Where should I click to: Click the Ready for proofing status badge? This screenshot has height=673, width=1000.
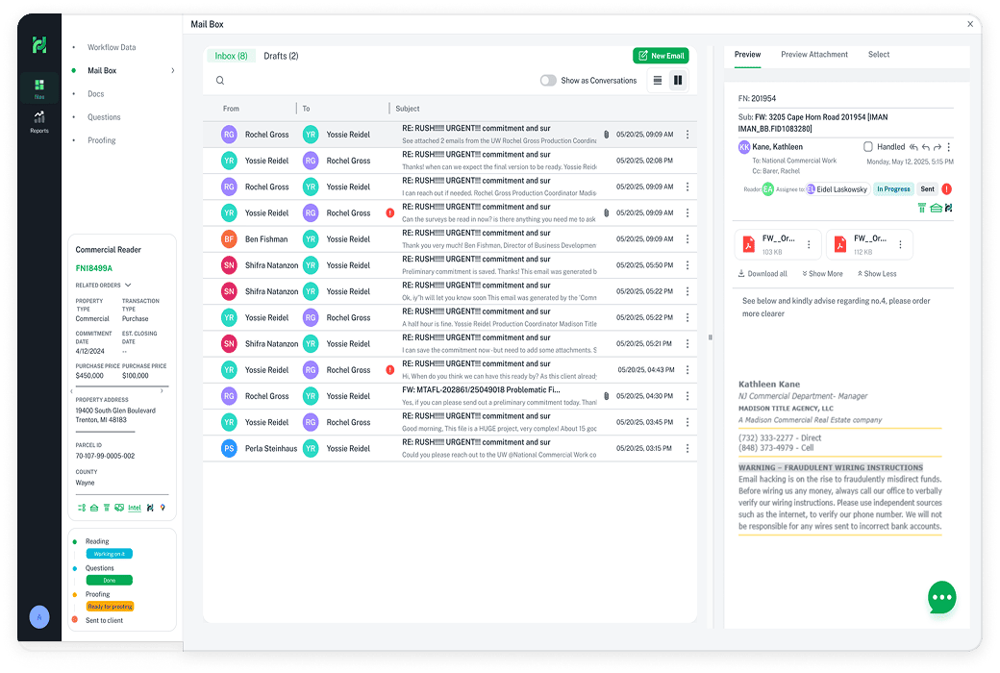click(x=110, y=607)
